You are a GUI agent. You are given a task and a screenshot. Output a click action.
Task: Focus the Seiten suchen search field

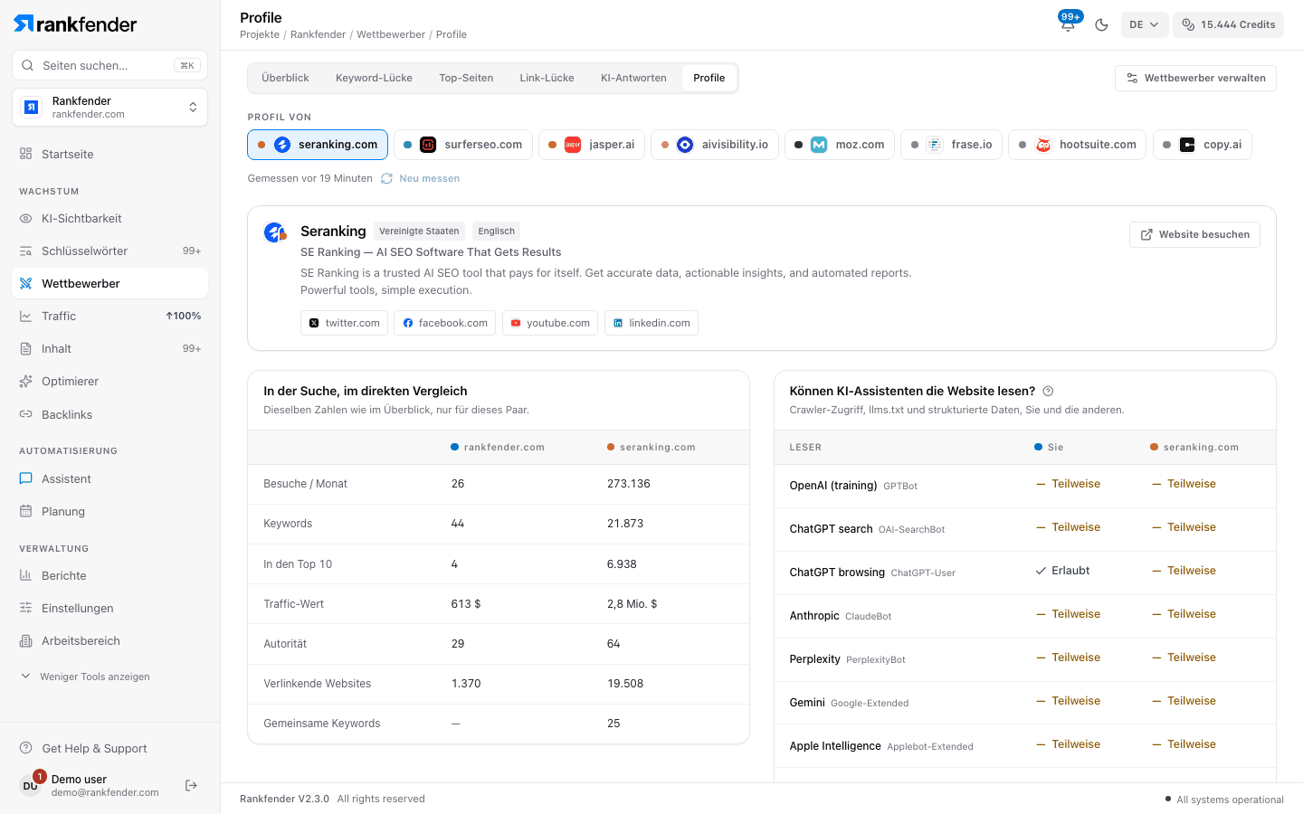[x=109, y=65]
